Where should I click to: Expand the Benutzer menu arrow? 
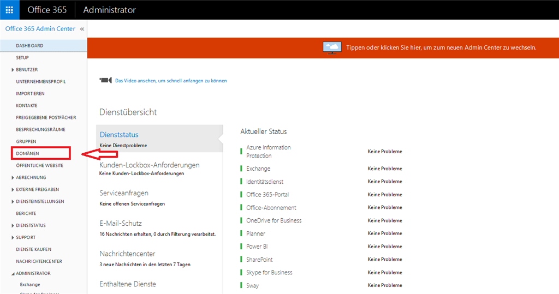(13, 70)
